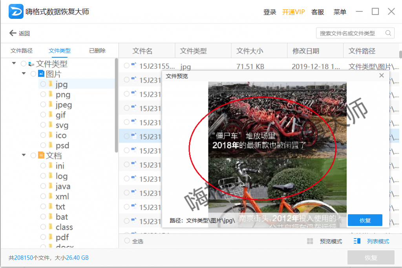Check the radio next to 图片 category
Screen dimensions: 402x268
33,74
